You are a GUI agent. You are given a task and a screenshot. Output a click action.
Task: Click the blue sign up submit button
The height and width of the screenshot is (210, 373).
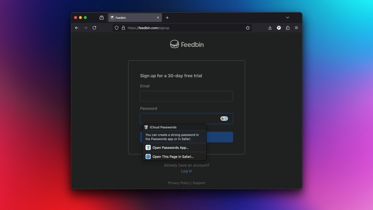(219, 137)
